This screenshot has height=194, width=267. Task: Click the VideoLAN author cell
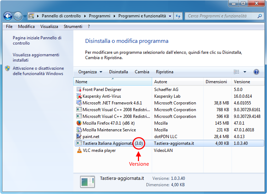pyautogui.click(x=163, y=150)
